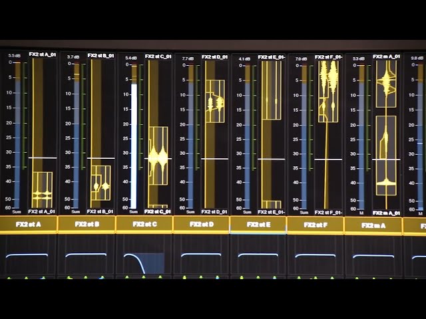Open EQ curve of FX2 st B

pyautogui.click(x=86, y=255)
